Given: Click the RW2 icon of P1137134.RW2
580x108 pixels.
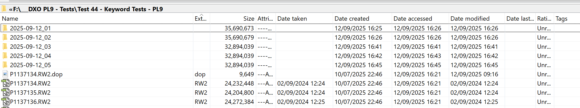Looking at the screenshot, I should click(5, 83).
